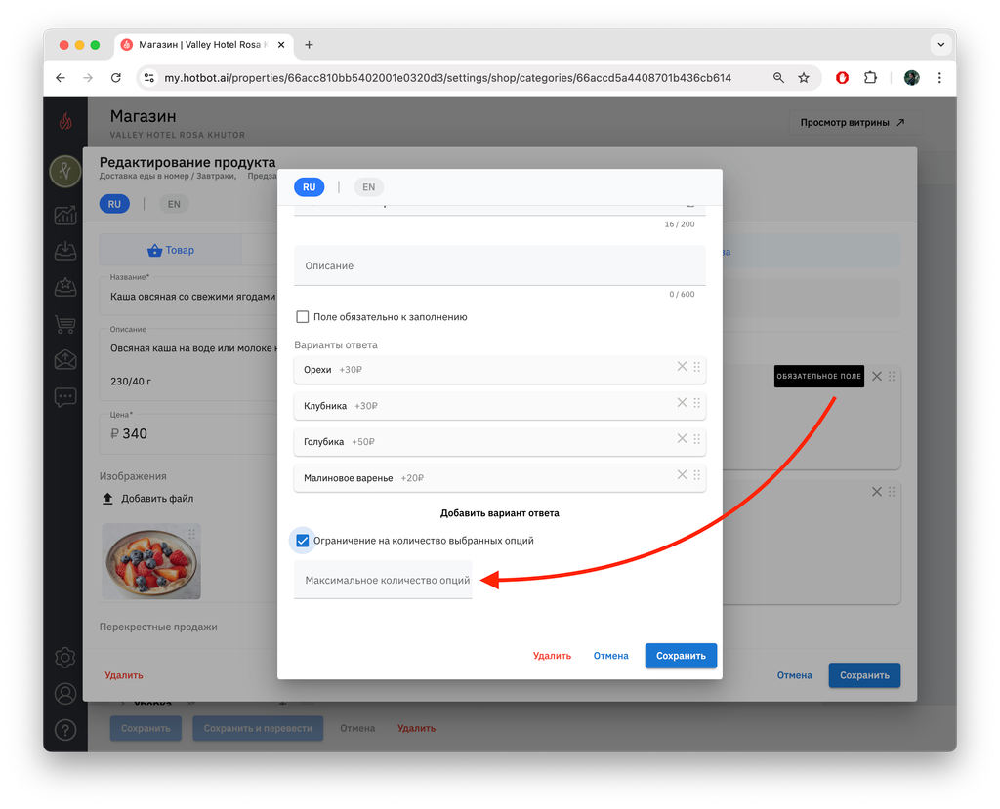Click the blue Сохранить button in dialog
This screenshot has width=1000, height=809.
[x=681, y=656]
